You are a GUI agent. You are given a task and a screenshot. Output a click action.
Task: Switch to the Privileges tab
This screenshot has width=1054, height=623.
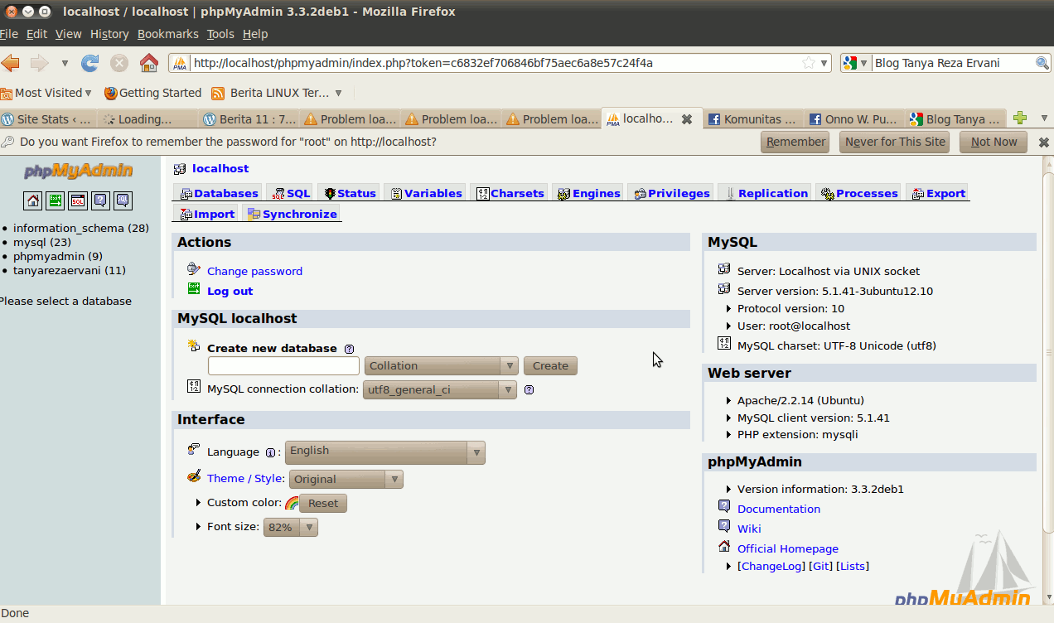tap(672, 193)
